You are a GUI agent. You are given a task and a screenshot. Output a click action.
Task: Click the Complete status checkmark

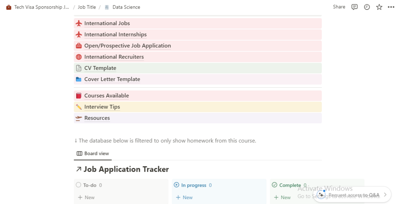pos(275,185)
